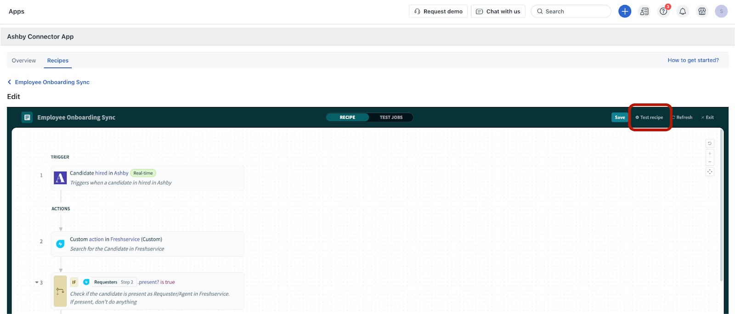Click the ACTIONS section label

point(61,209)
